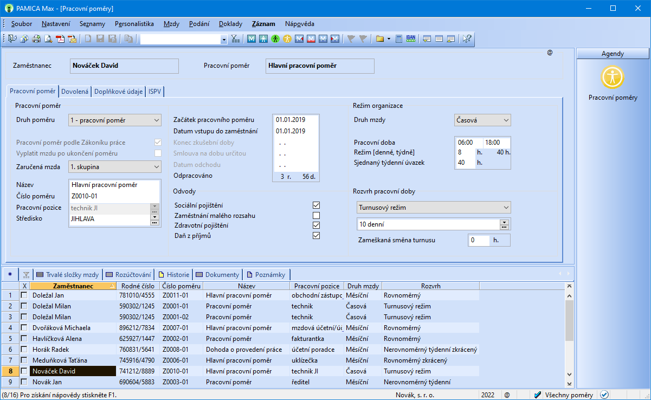Click the print icon in toolbar
Image resolution: width=651 pixels, height=400 pixels.
tap(36, 39)
